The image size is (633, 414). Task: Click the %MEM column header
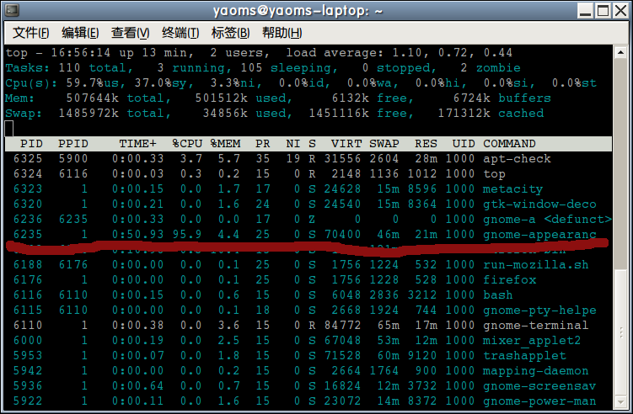(x=225, y=144)
